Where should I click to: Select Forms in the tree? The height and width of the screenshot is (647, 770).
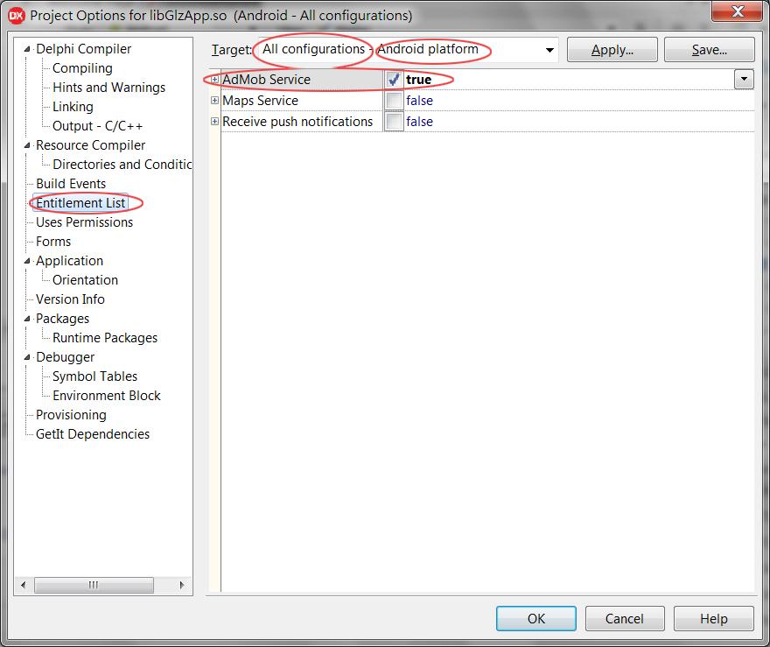pos(53,242)
